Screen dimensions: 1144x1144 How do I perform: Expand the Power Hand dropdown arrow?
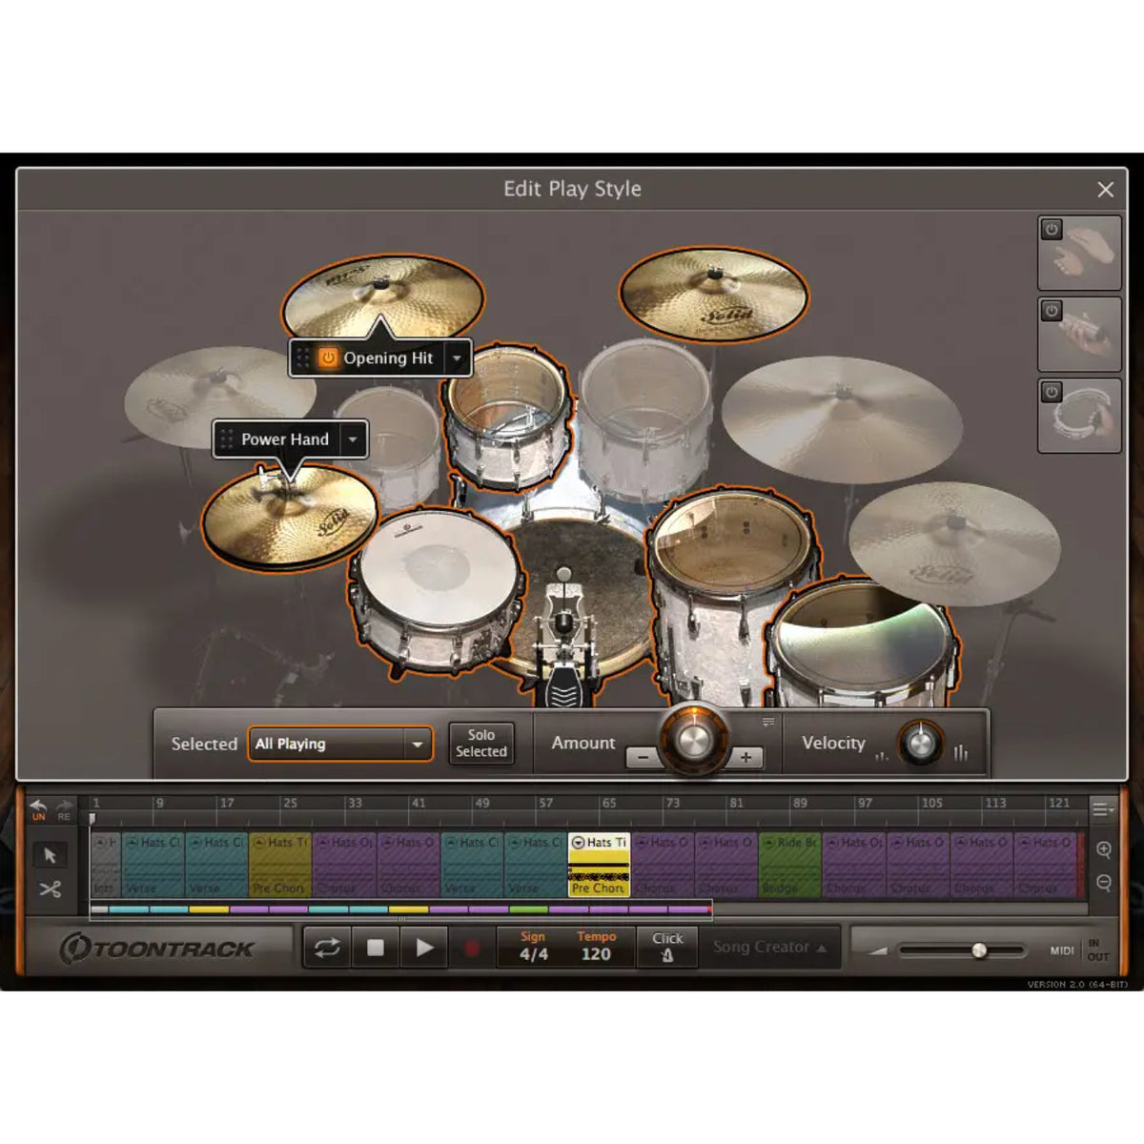coord(353,439)
